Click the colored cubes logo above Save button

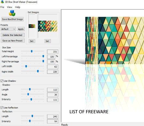[x=12, y=13]
